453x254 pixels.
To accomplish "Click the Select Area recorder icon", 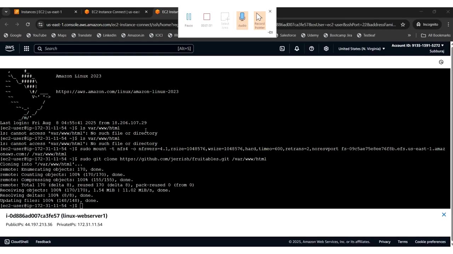I will (225, 20).
